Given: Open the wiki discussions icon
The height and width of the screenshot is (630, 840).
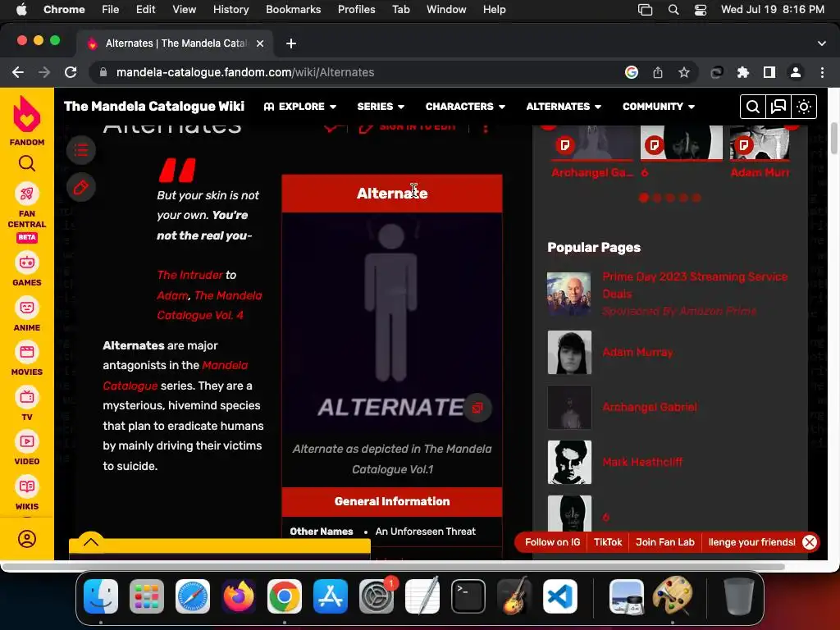Looking at the screenshot, I should click(778, 107).
